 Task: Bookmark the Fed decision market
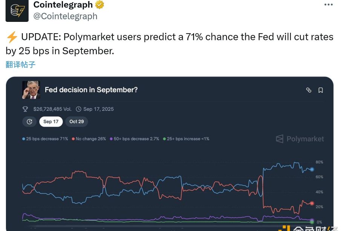pyautogui.click(x=321, y=90)
